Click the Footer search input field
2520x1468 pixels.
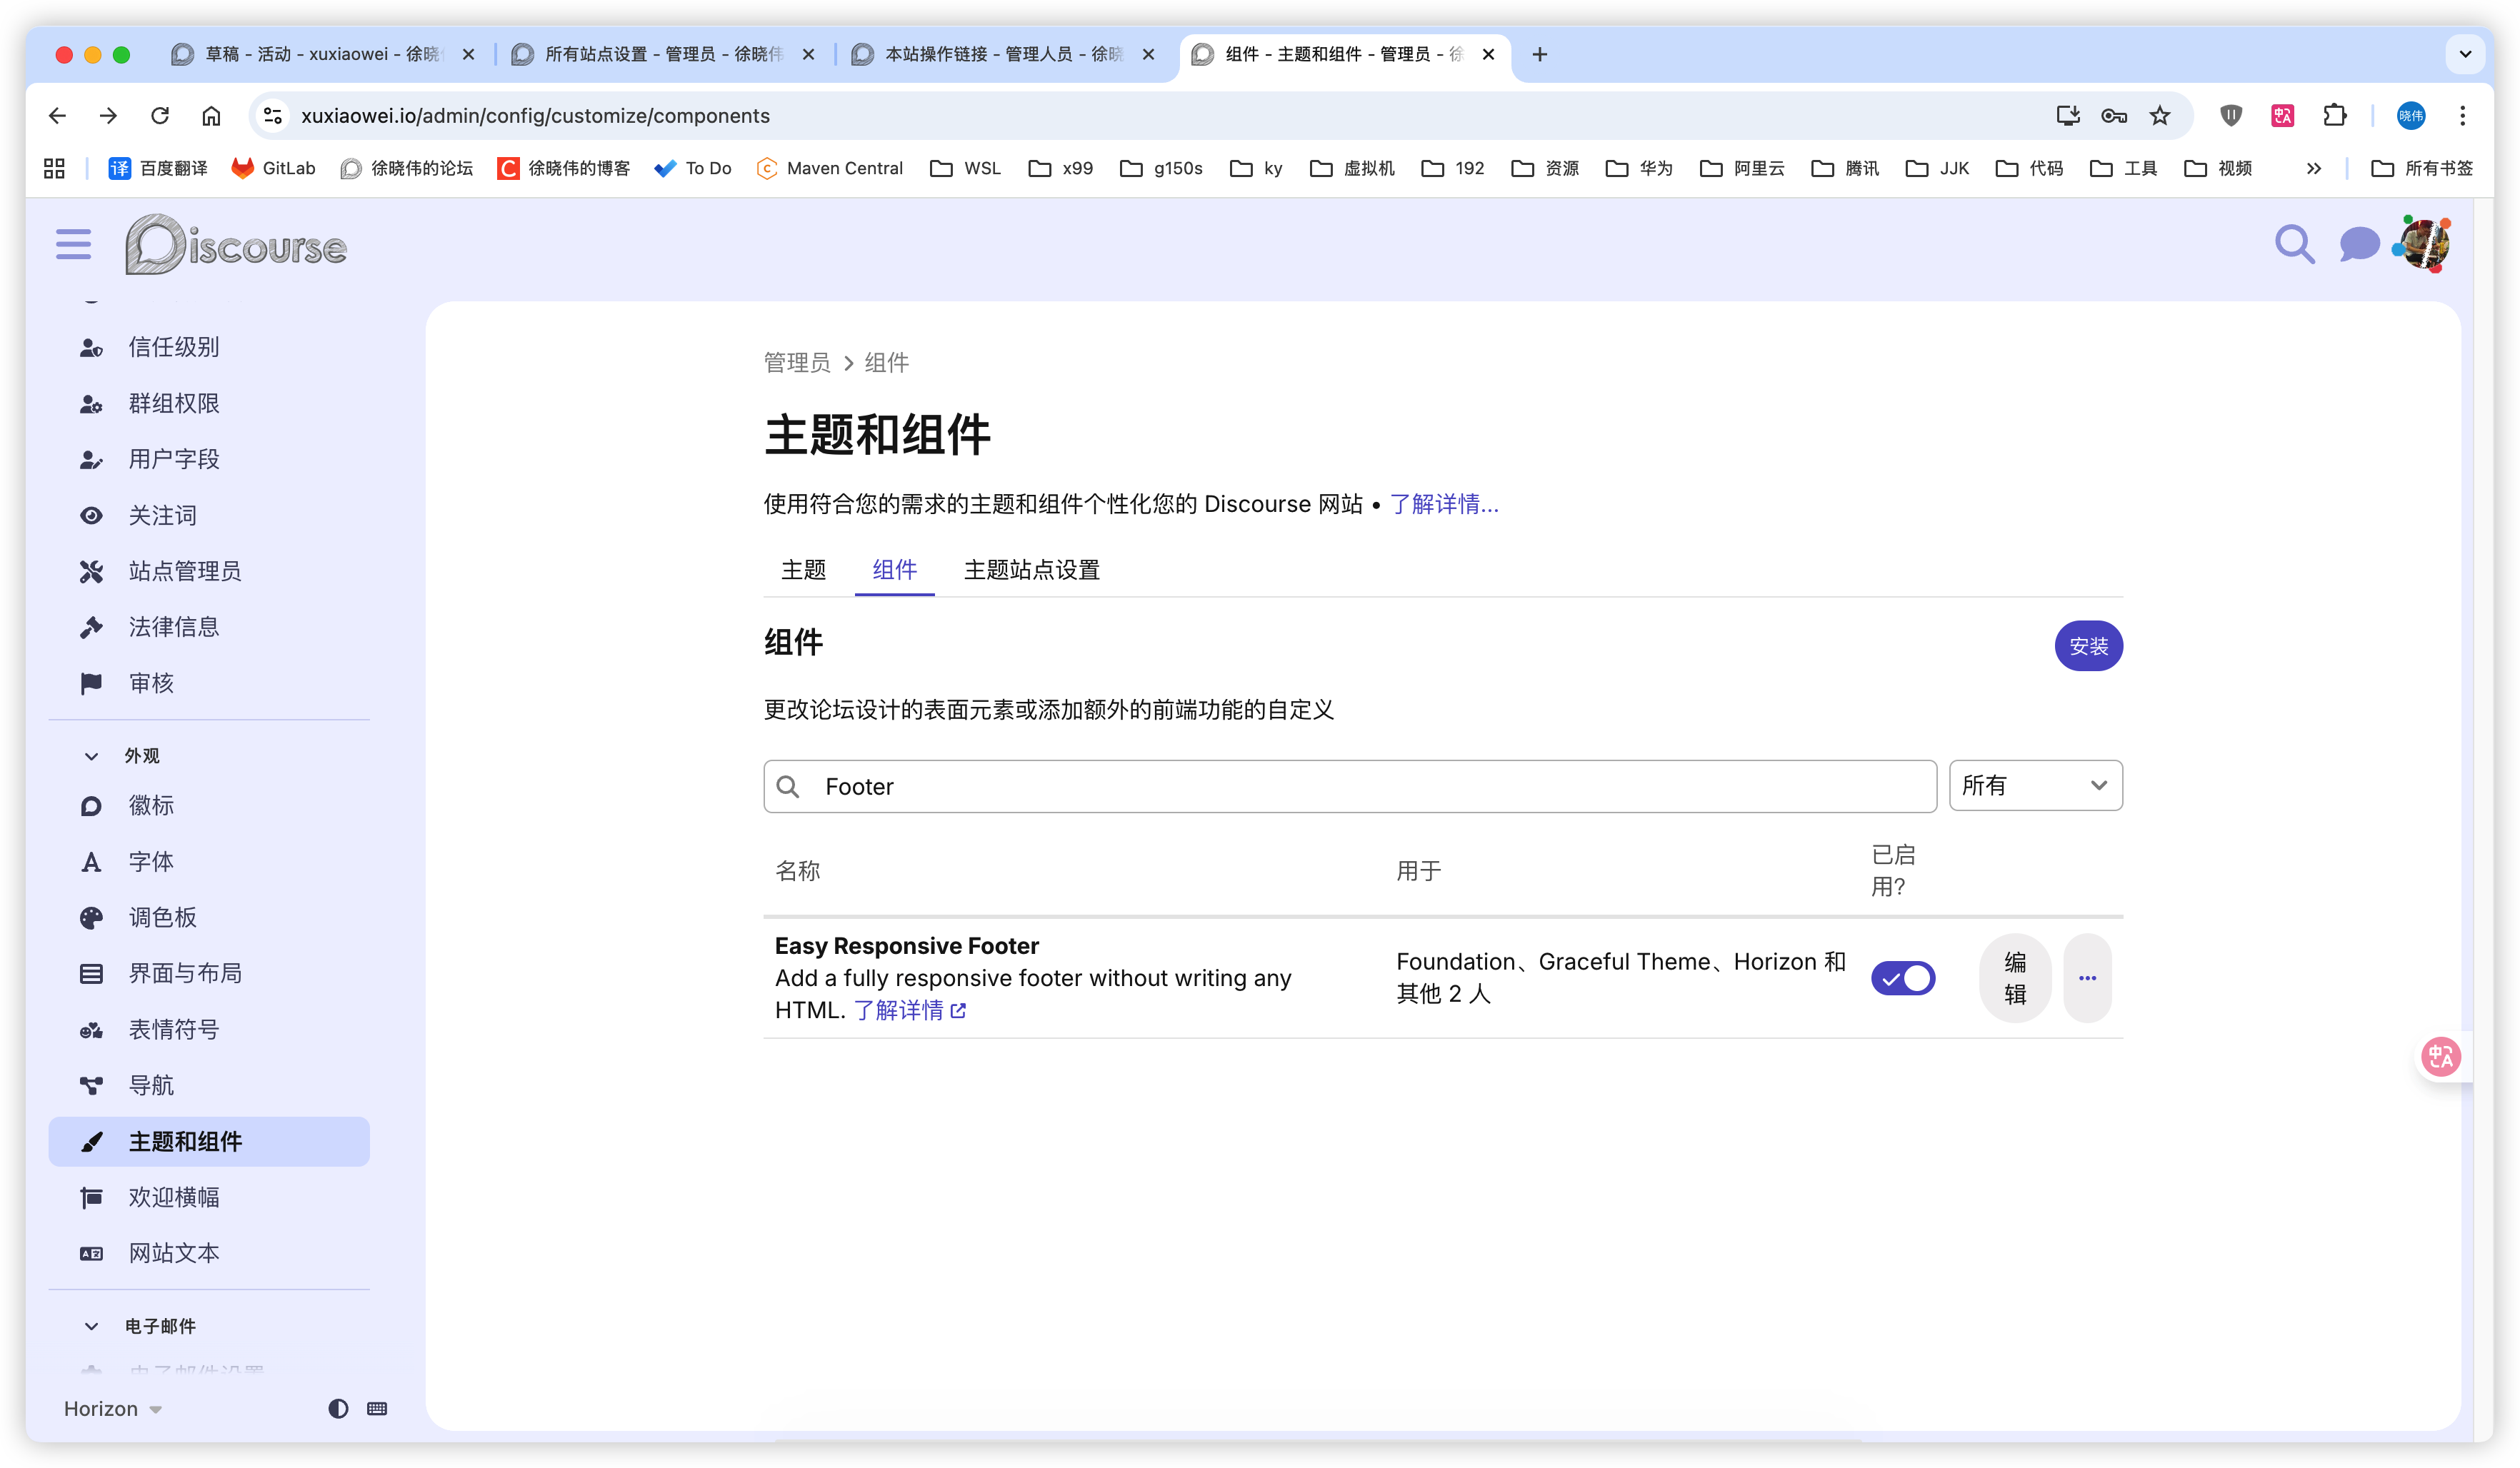(x=1350, y=786)
